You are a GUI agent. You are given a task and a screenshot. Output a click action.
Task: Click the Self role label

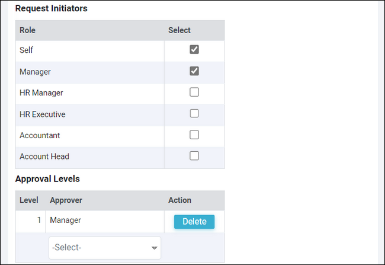click(26, 50)
